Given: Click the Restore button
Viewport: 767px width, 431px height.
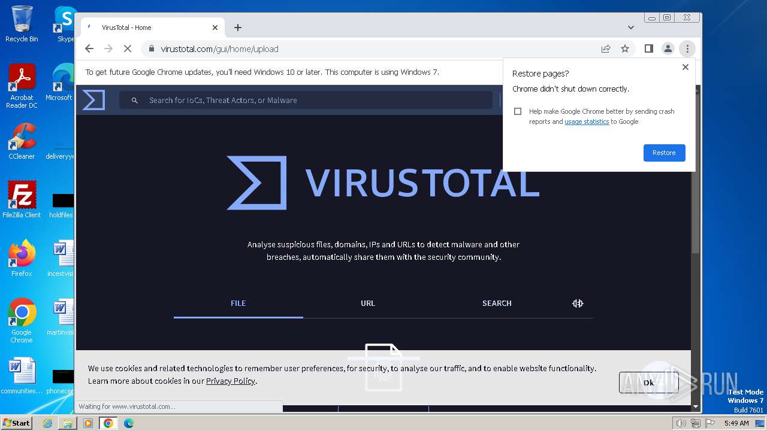Looking at the screenshot, I should point(664,153).
